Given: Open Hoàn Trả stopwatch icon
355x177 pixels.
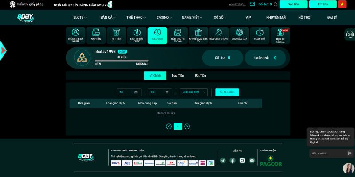Looking at the screenshot, I should [x=260, y=35].
